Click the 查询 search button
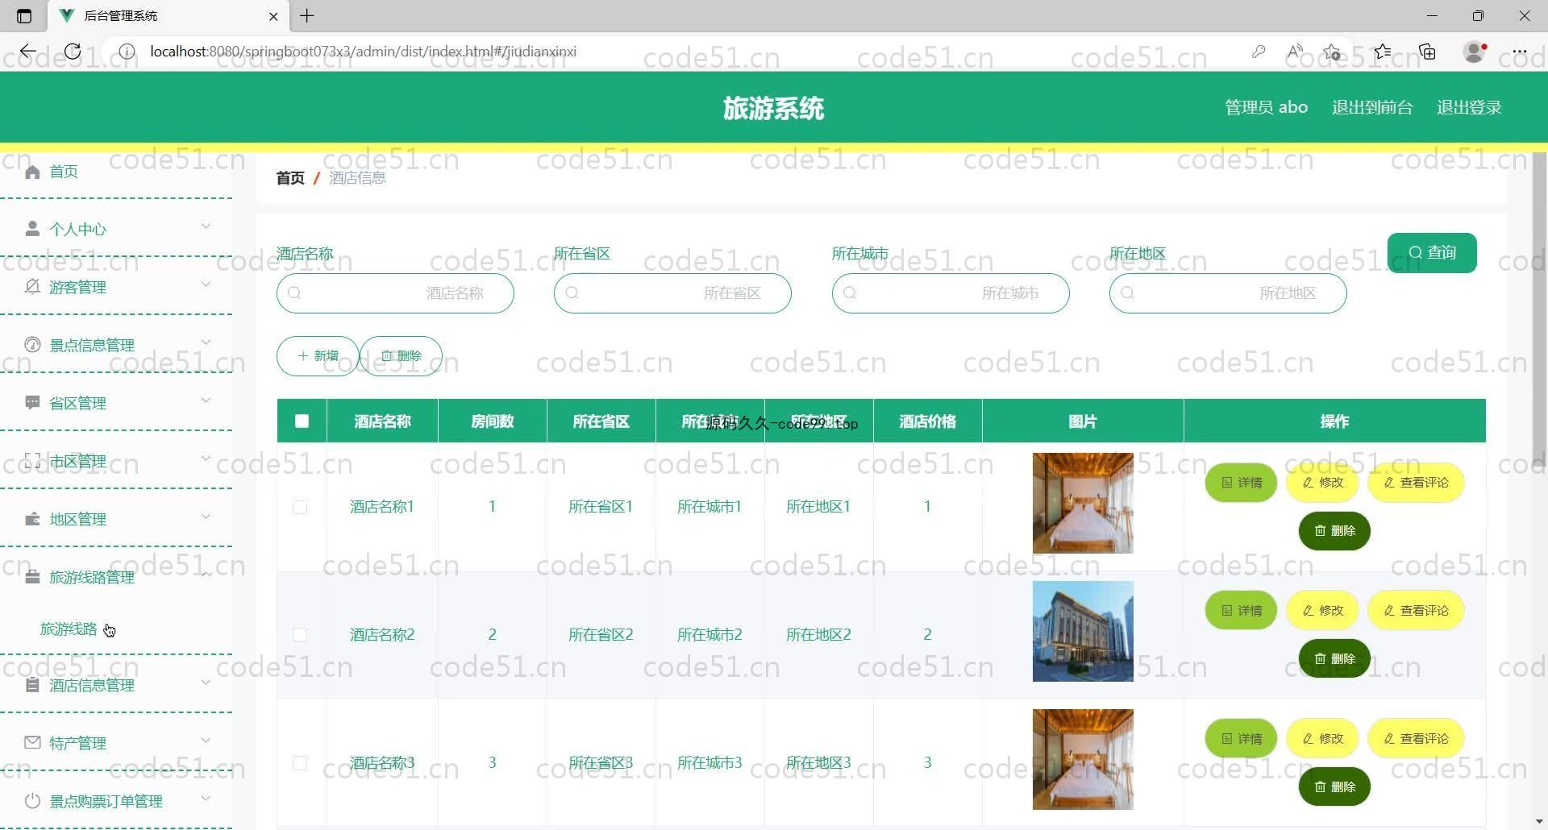The image size is (1548, 830). tap(1432, 253)
